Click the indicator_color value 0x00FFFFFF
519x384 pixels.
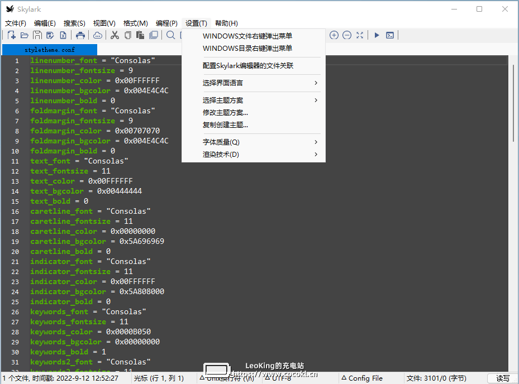133,281
